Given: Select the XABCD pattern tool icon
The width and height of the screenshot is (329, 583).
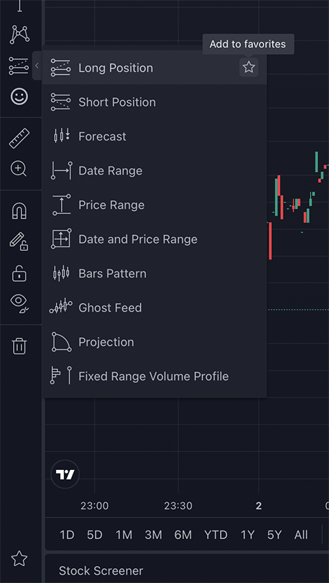Looking at the screenshot, I should (19, 35).
